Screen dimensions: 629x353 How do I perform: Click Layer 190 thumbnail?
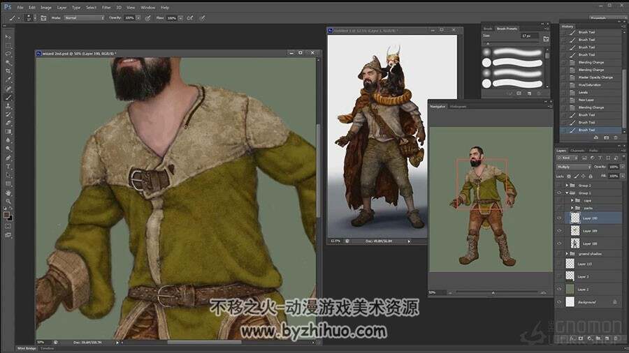coord(575,218)
